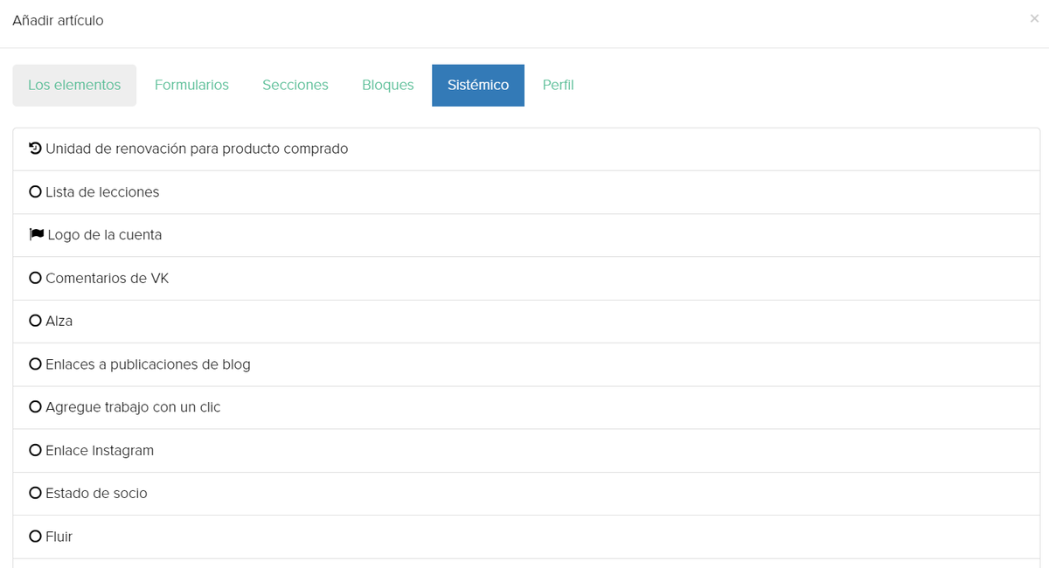Select the Estado de socio item
The height and width of the screenshot is (568, 1049).
tap(526, 493)
